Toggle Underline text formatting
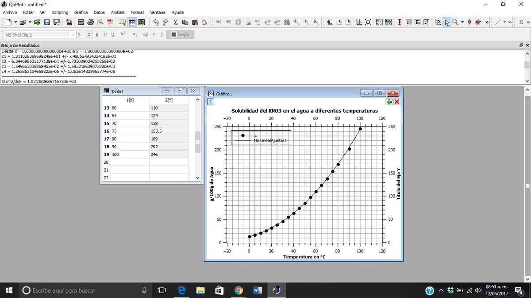Screen dimensions: 531x298 click(113, 35)
